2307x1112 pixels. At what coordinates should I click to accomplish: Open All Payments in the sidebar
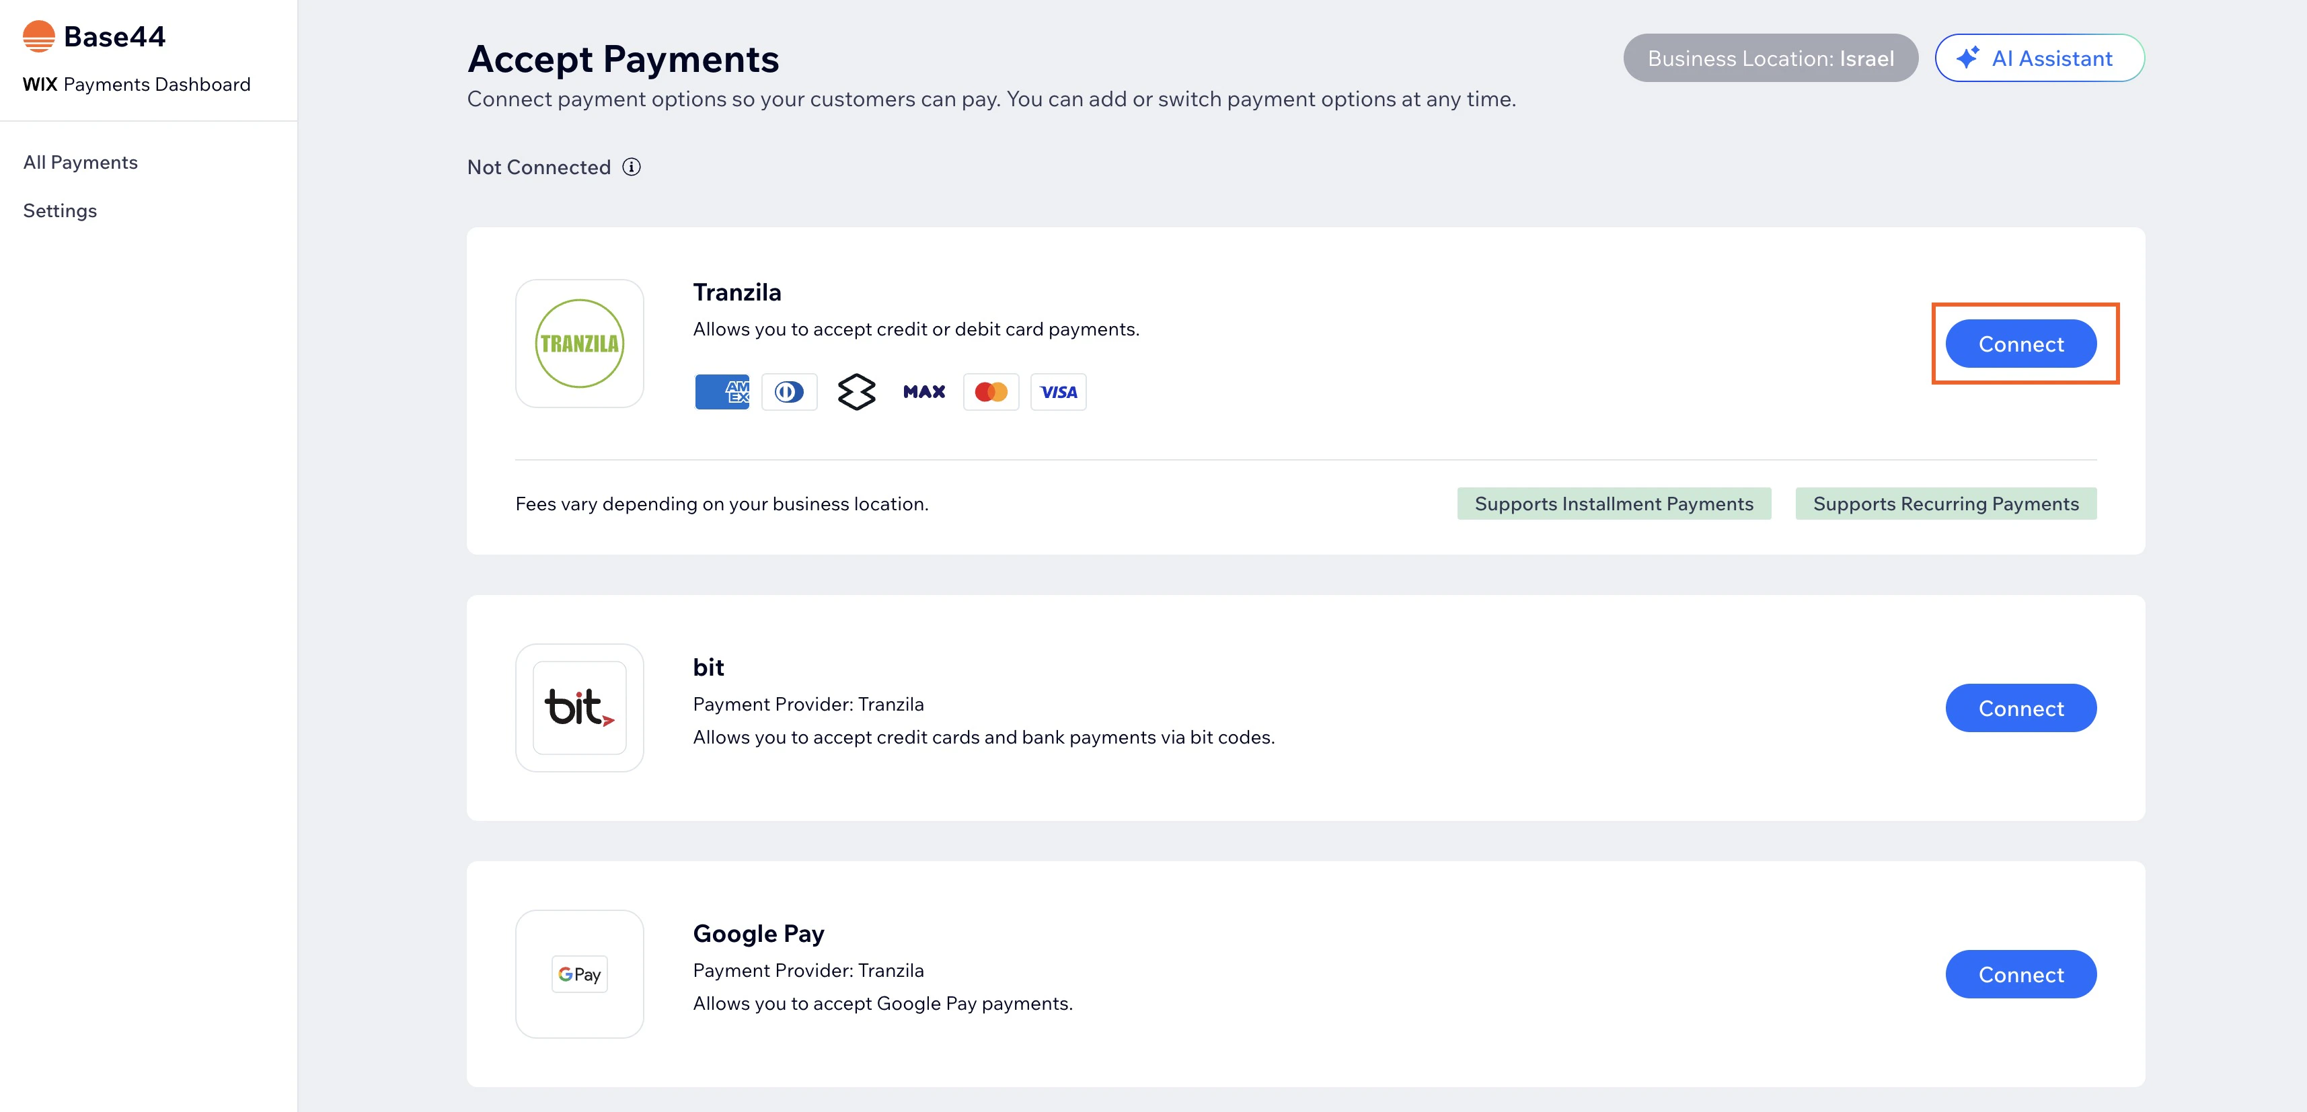[81, 163]
